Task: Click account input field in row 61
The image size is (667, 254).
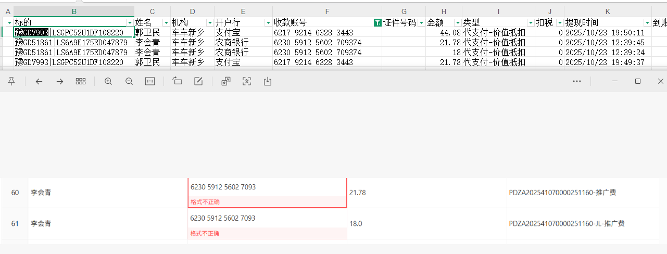Action: 267,219
